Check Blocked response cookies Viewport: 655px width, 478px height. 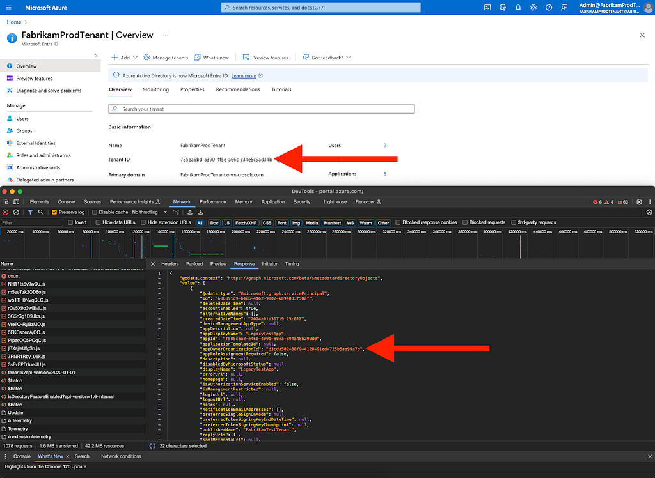(x=398, y=223)
